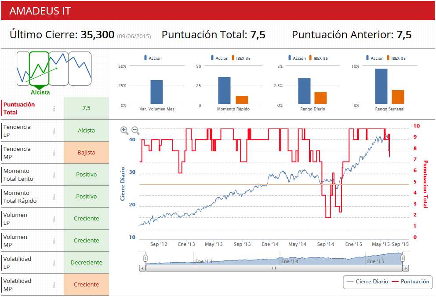The image size is (436, 297).
Task: Click the blue Accion Rango Semanal bar
Action: 381,86
